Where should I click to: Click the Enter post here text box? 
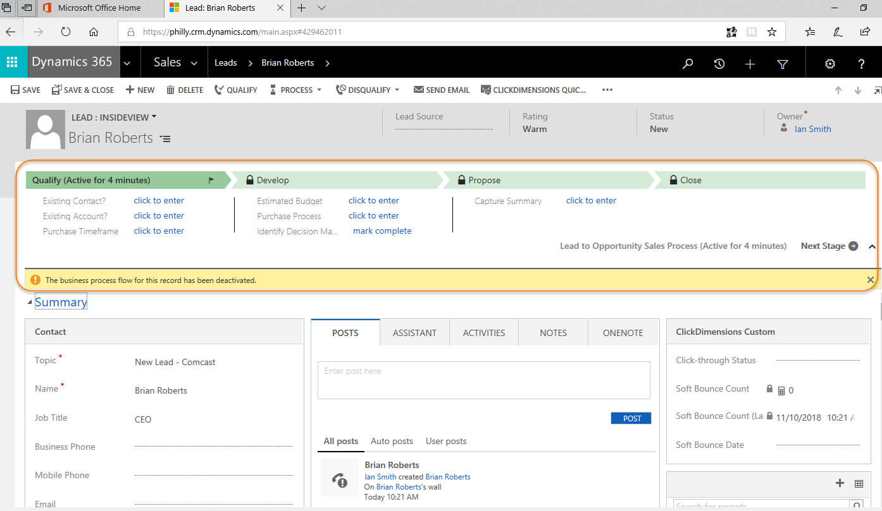pyautogui.click(x=484, y=380)
